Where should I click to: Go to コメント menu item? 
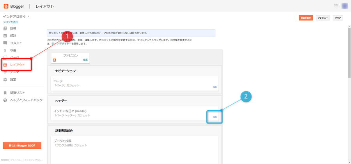pyautogui.click(x=16, y=43)
